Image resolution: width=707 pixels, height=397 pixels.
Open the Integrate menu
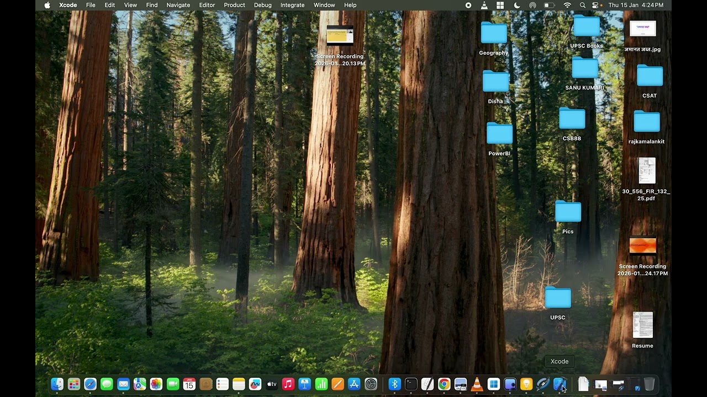pos(293,5)
